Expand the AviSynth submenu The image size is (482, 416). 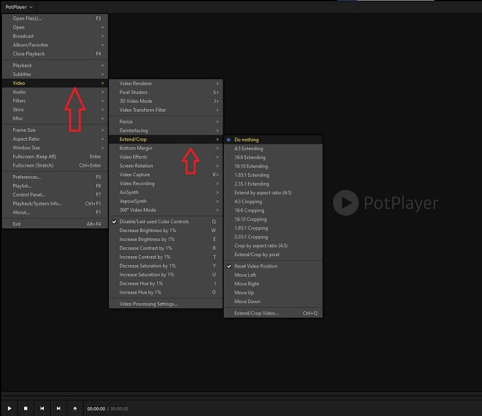166,193
